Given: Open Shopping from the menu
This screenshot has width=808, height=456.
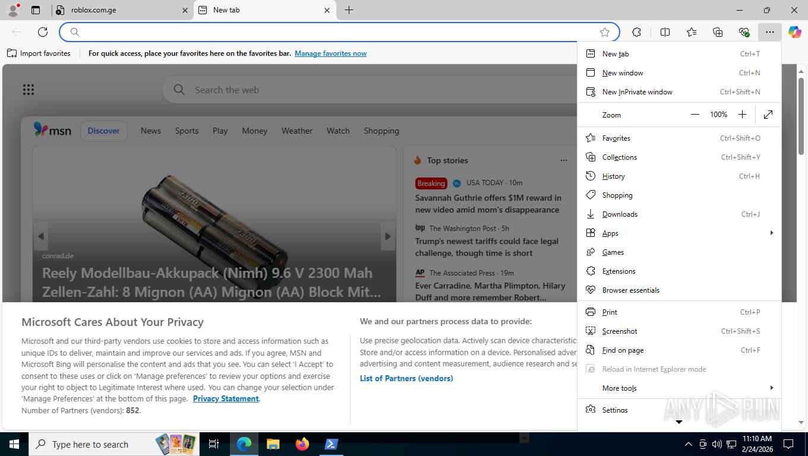Looking at the screenshot, I should (x=679, y=195).
